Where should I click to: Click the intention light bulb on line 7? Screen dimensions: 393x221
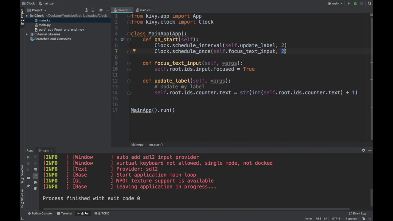tap(134, 51)
